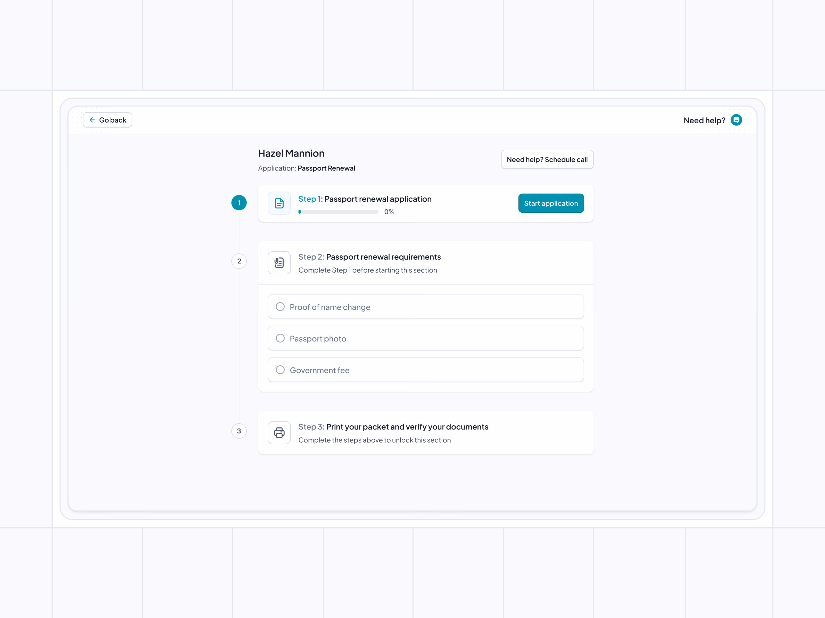
Task: Start the passport renewal application
Action: (x=551, y=203)
